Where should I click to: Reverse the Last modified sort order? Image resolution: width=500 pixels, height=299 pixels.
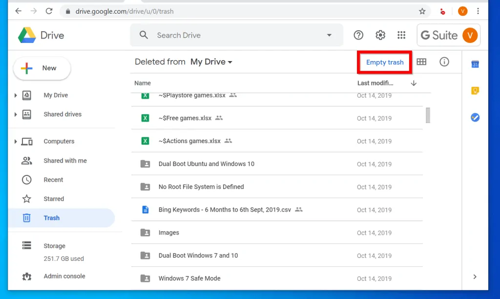(413, 83)
